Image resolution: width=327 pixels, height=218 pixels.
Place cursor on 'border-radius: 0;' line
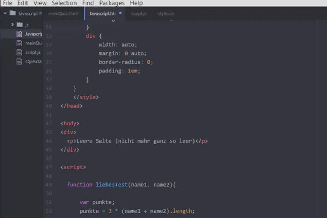[x=126, y=62]
